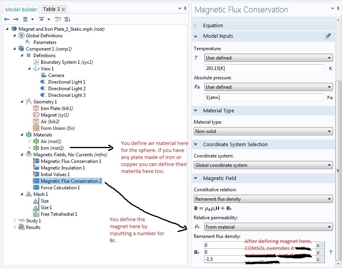
Task: Expand the Equation section
Action: 196,26
